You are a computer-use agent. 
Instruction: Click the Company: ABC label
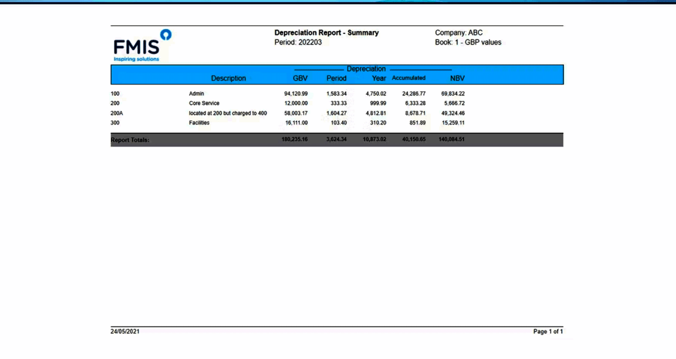point(459,33)
